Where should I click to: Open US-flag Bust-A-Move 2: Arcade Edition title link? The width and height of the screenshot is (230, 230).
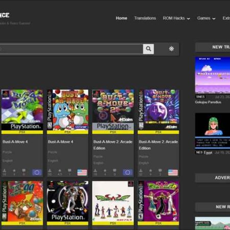pos(158,145)
